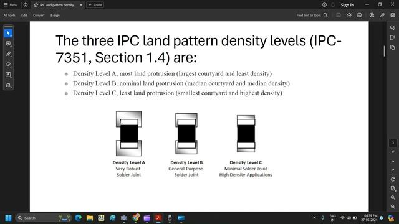Click the Density Level A footprint image
Image resolution: width=399 pixels, height=224 pixels.
click(x=129, y=134)
